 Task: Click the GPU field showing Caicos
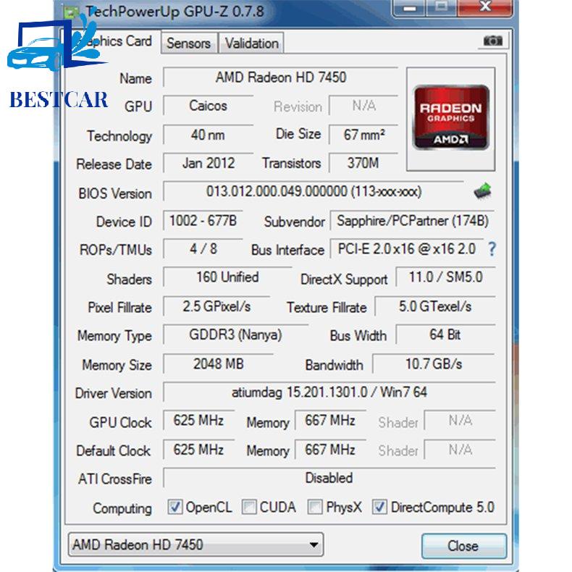coord(209,106)
